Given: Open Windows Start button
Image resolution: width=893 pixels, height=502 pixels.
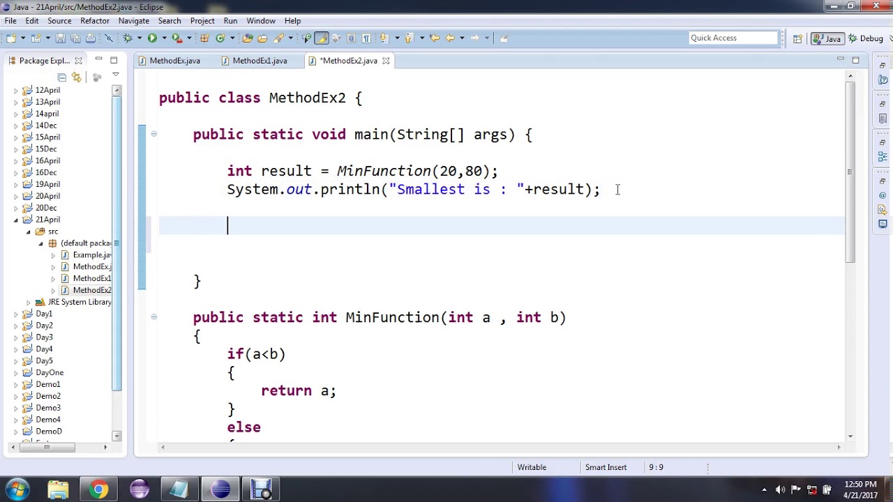Looking at the screenshot, I should [x=17, y=489].
